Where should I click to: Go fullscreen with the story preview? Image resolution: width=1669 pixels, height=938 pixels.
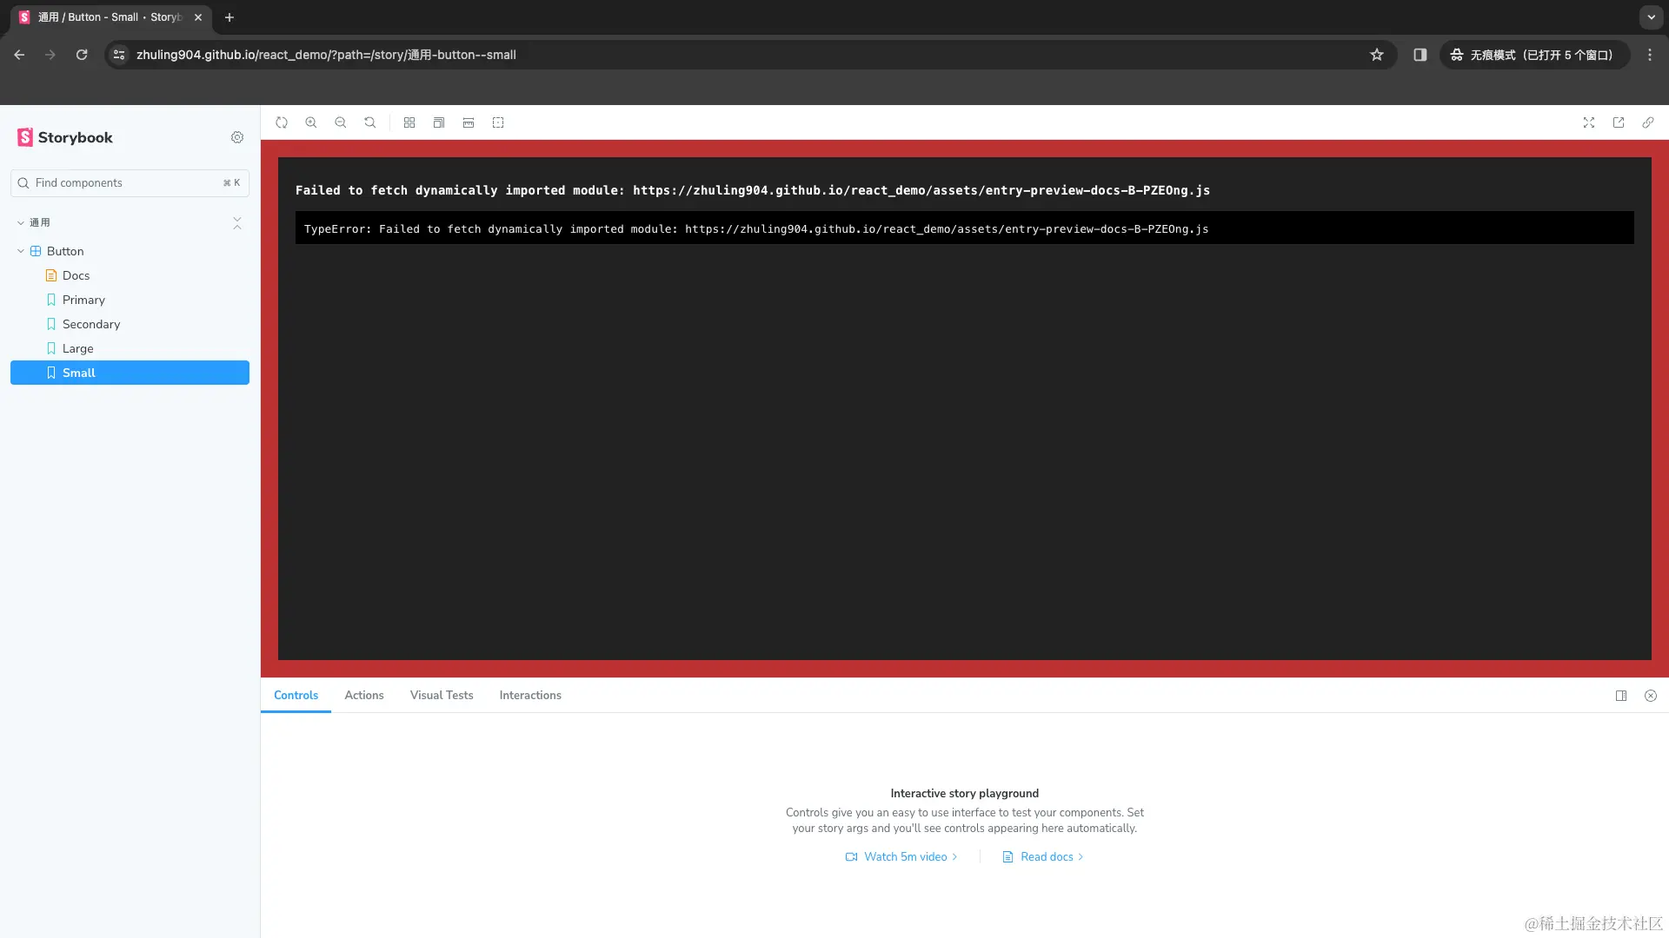(1588, 122)
